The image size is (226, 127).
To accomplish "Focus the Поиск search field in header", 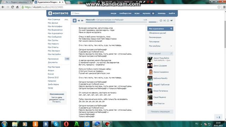I will 85,13.
